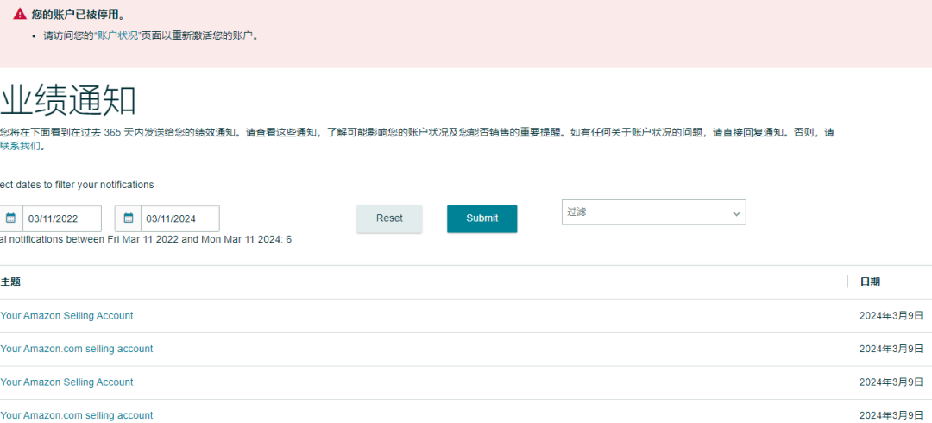Click the red warning triangle icon
The height and width of the screenshot is (423, 932).
pos(20,13)
